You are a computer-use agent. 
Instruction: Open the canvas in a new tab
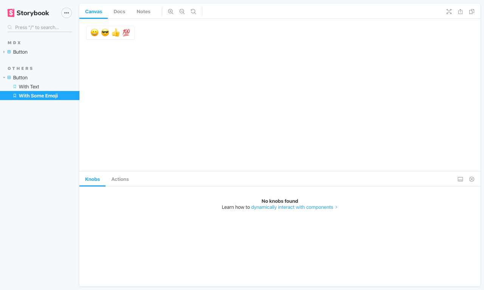click(460, 11)
